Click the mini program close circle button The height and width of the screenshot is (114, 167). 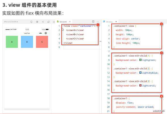tap(46, 33)
